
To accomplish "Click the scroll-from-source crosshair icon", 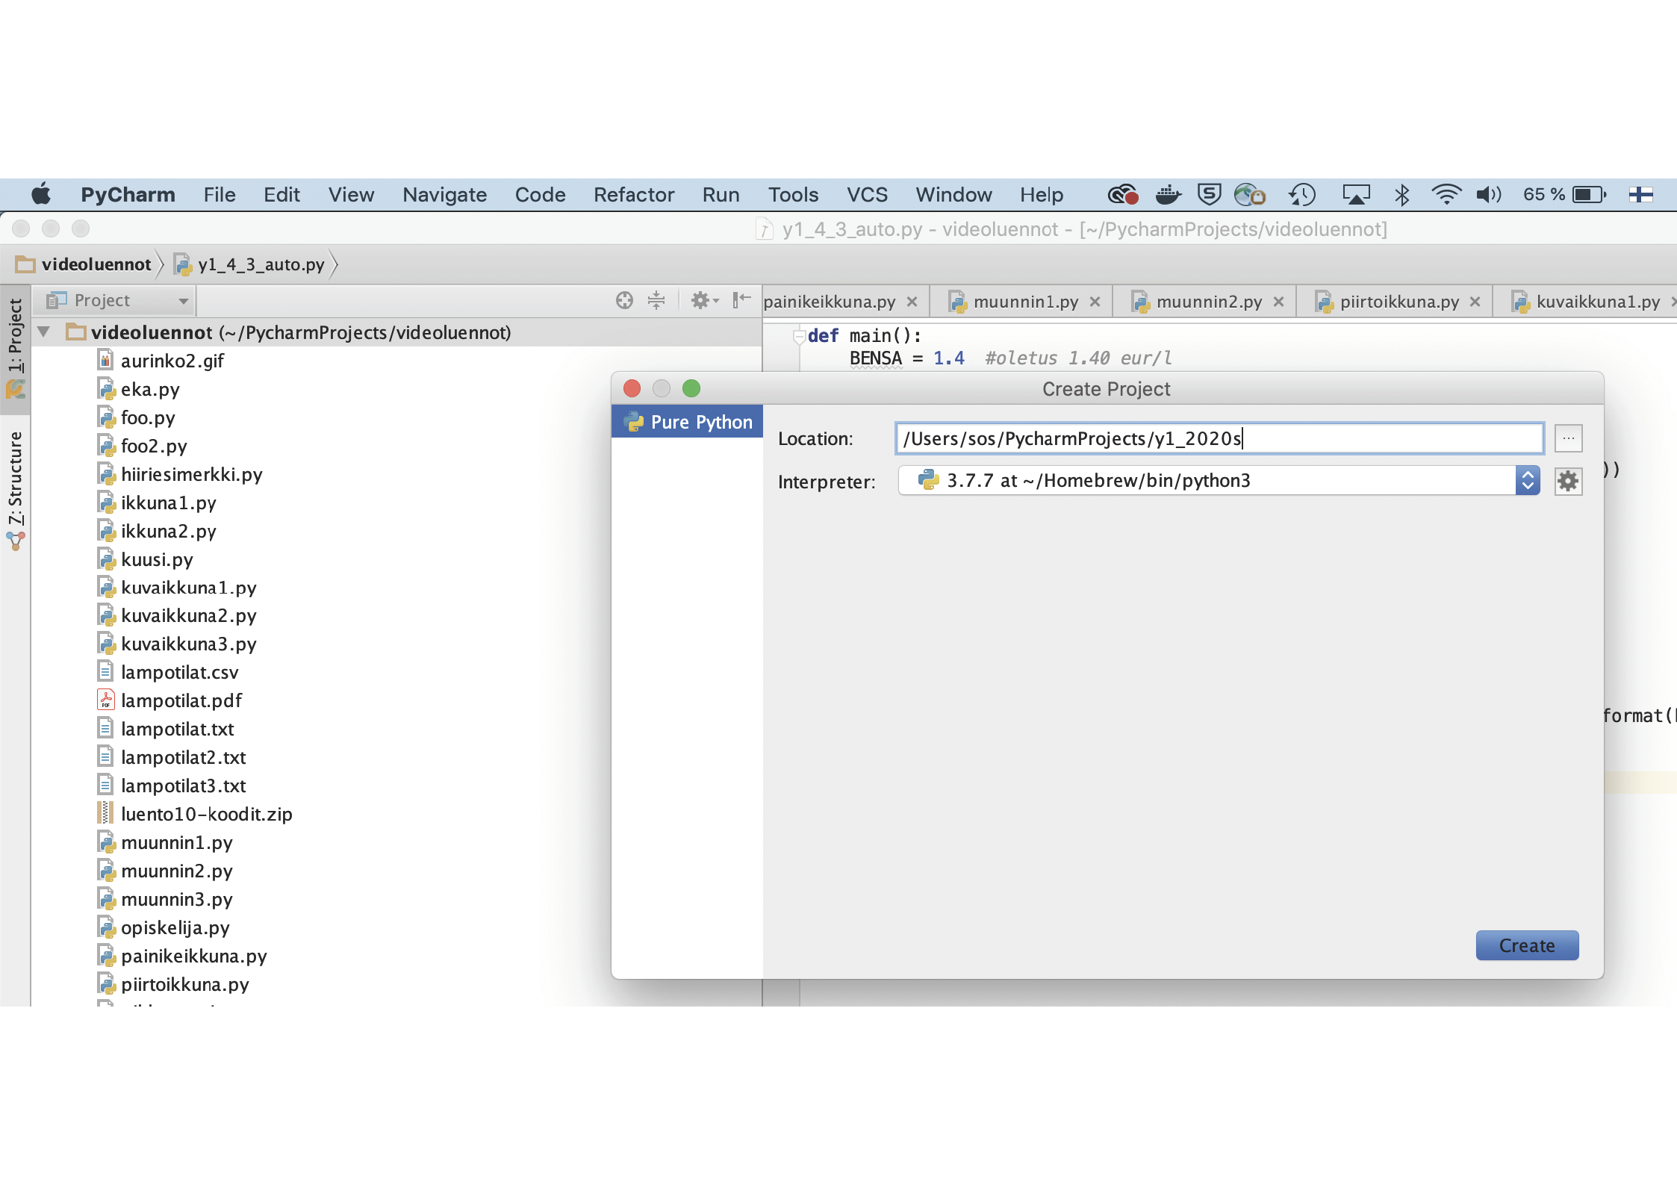I will coord(624,300).
